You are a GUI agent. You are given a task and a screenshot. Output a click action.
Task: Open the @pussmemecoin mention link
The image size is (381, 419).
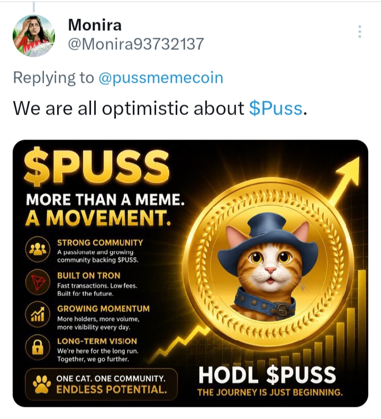(161, 78)
